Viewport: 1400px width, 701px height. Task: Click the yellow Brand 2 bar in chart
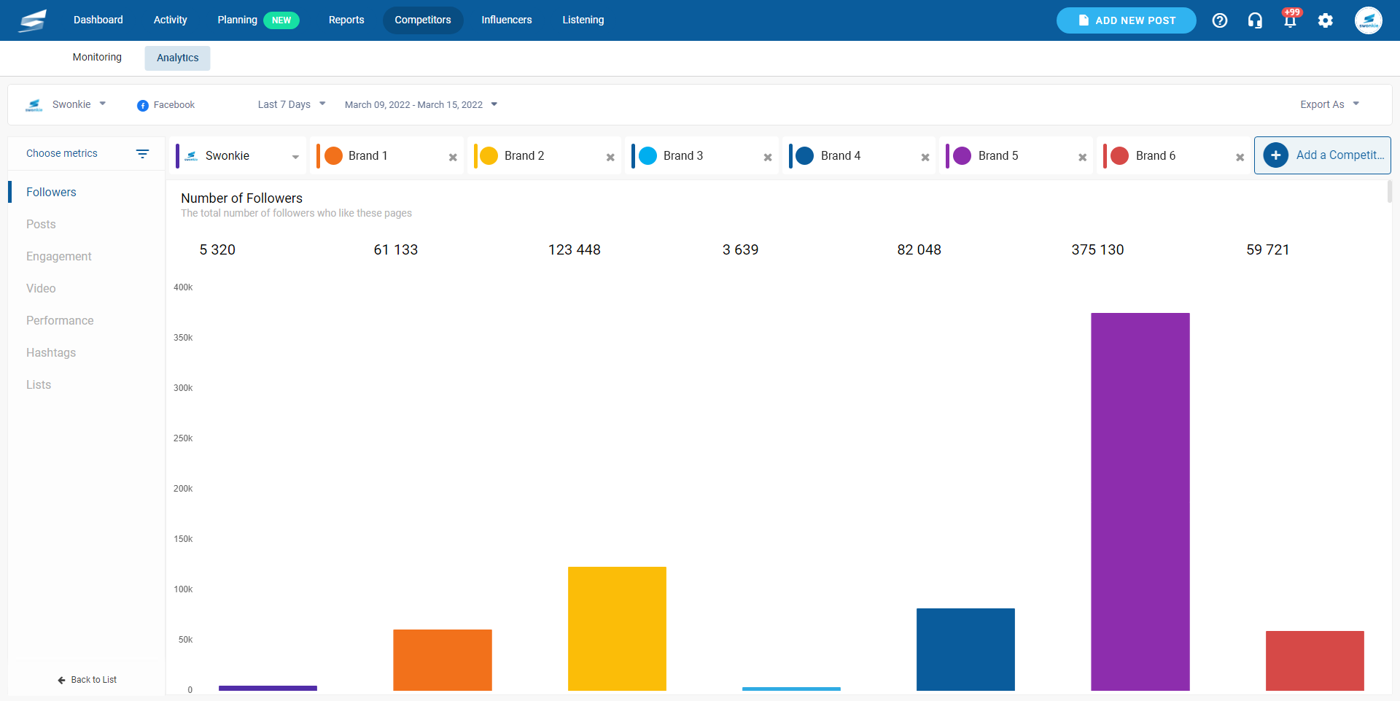point(617,629)
